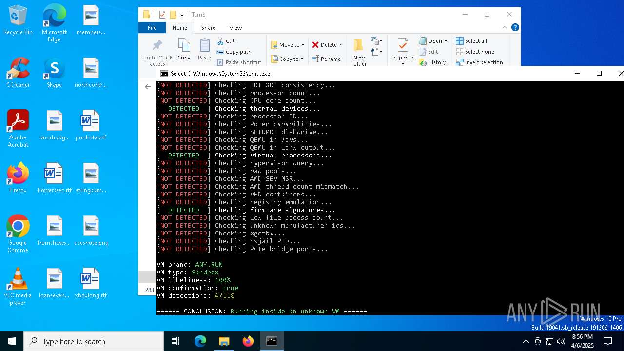Select stringsum... file on desktop

[91, 178]
